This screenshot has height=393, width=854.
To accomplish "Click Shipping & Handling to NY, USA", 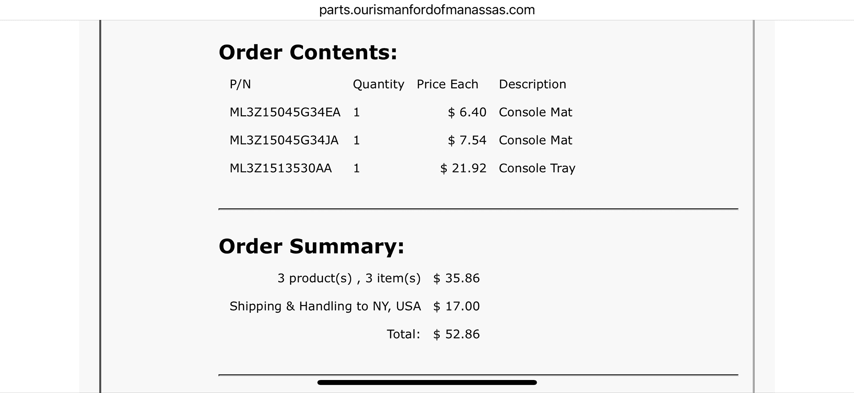I will click(x=325, y=306).
